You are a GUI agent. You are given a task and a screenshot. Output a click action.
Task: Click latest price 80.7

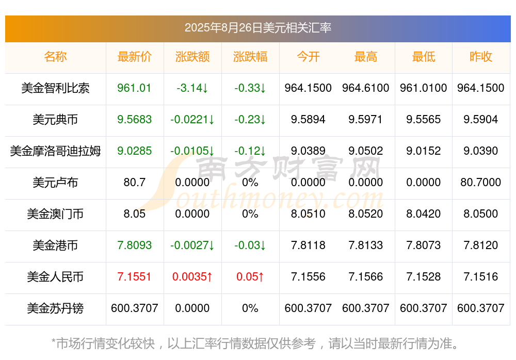click(x=134, y=182)
